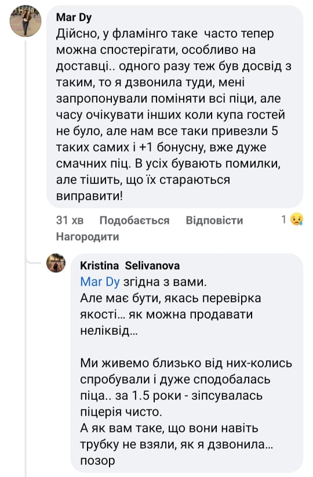Image resolution: width=313 pixels, height=477 pixels.
Task: Tap the word позор ending the reply
Action: click(97, 461)
